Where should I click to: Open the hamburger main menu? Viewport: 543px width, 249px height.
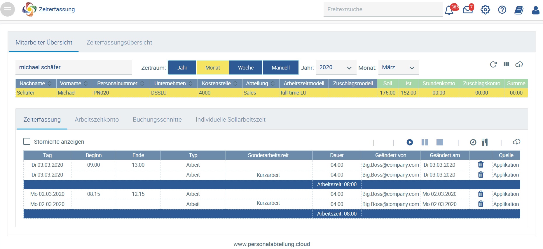pos(8,9)
